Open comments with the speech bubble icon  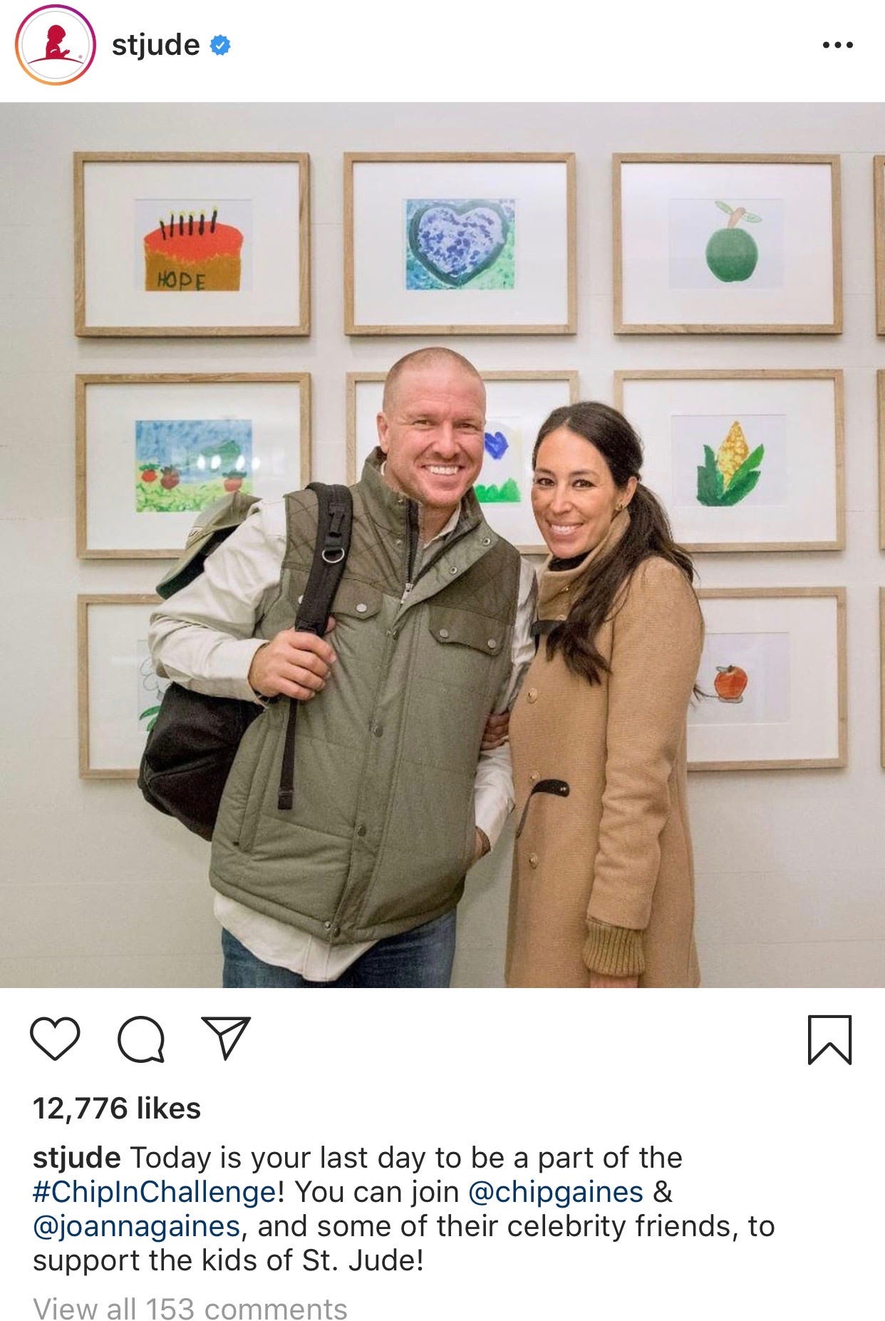pos(141,1039)
